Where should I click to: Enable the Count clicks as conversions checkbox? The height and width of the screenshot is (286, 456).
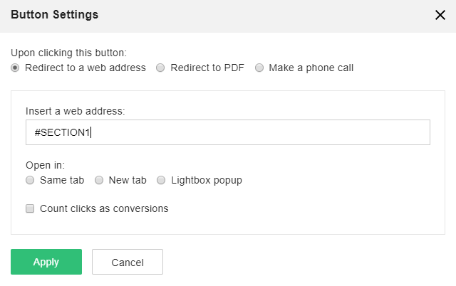(30, 209)
